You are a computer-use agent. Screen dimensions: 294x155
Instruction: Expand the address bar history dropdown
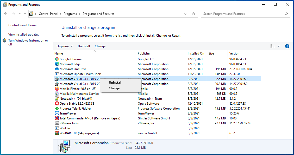pyautogui.click(x=185, y=14)
